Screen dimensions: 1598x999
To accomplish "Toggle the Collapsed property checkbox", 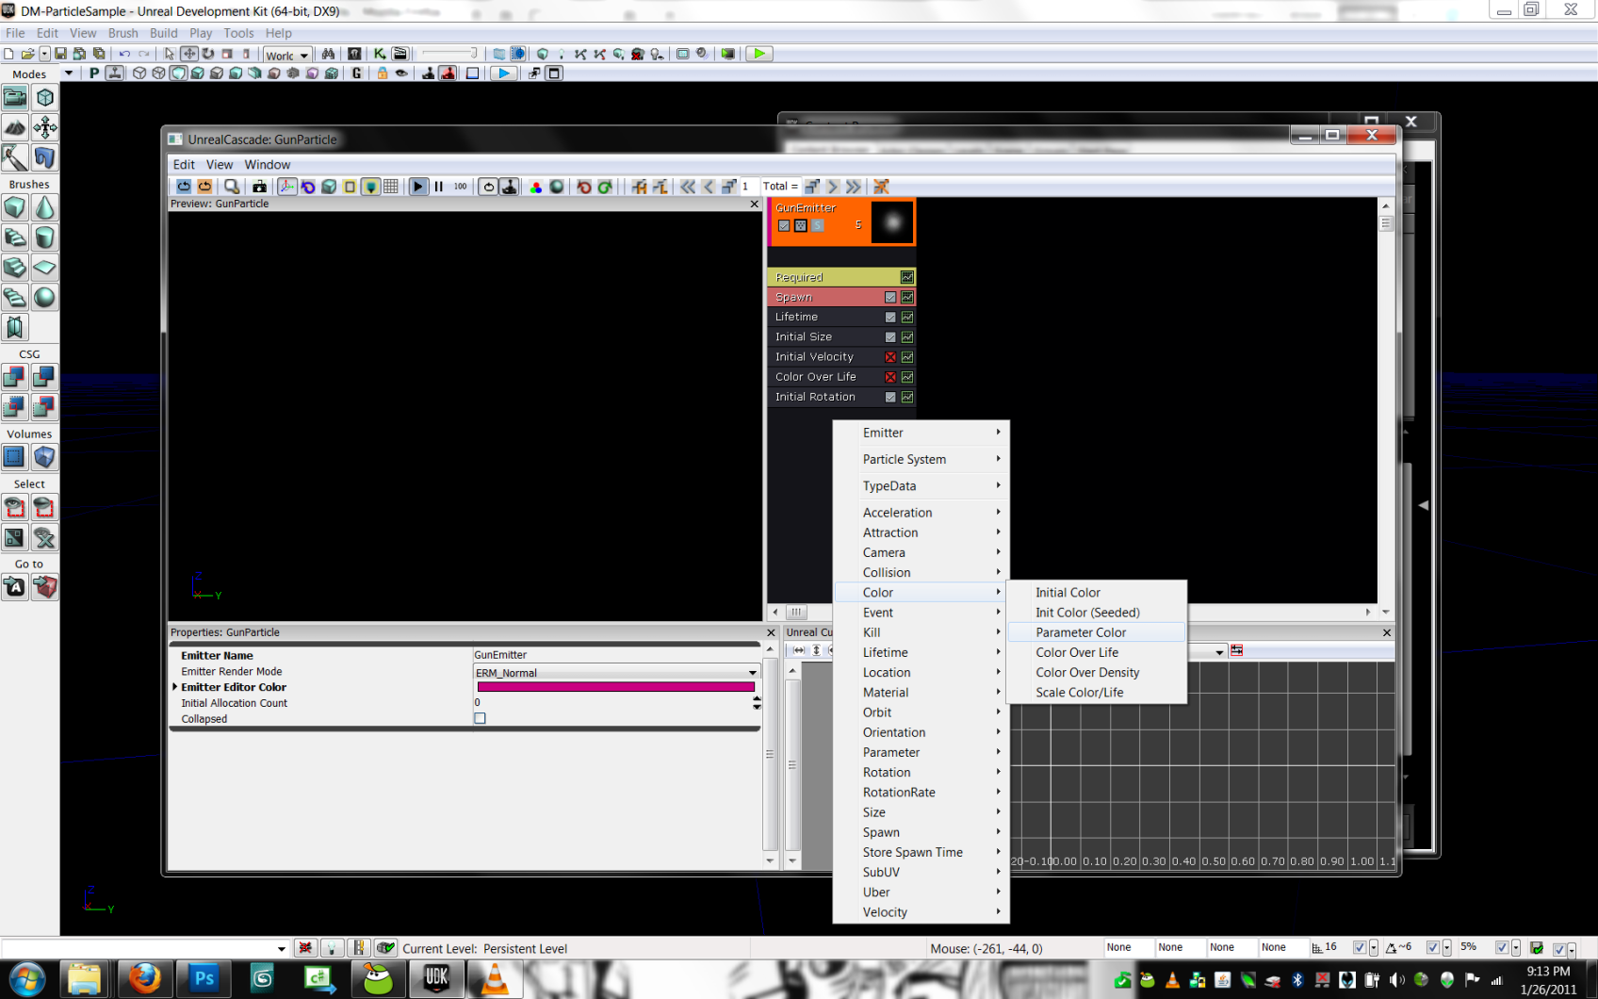I will (x=480, y=718).
